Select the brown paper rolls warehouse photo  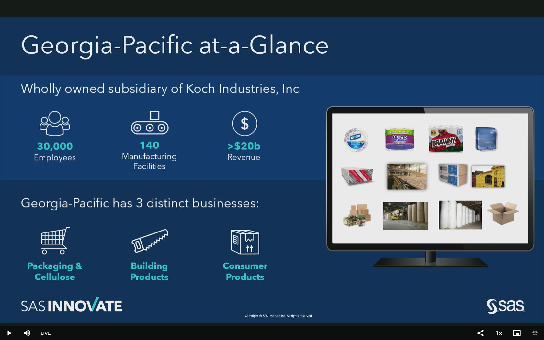coord(406,216)
